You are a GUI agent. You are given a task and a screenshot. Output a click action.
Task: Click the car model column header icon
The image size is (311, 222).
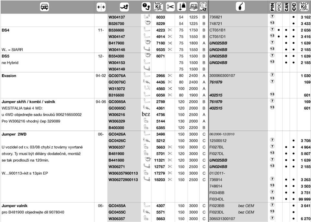pyautogui.click(x=44, y=7)
